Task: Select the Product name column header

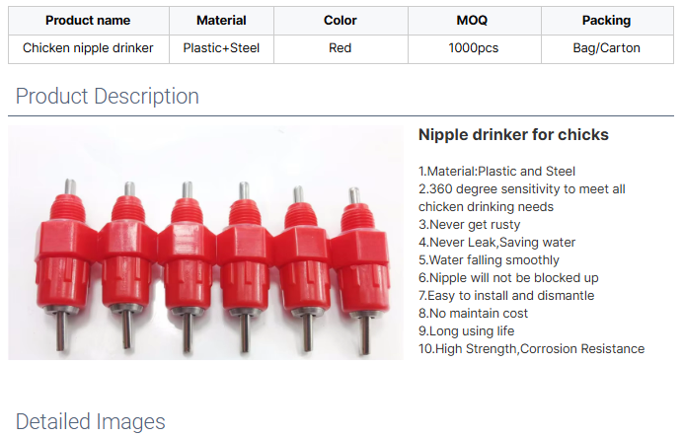Action: 88,21
